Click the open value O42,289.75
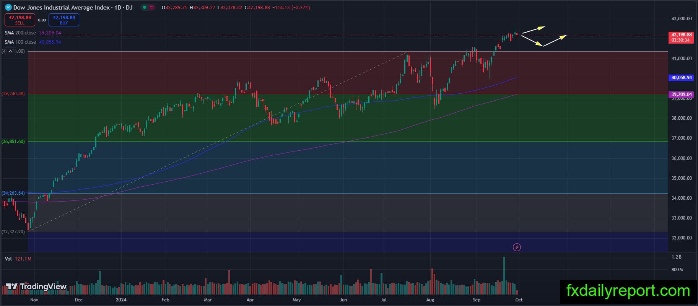 click(175, 8)
